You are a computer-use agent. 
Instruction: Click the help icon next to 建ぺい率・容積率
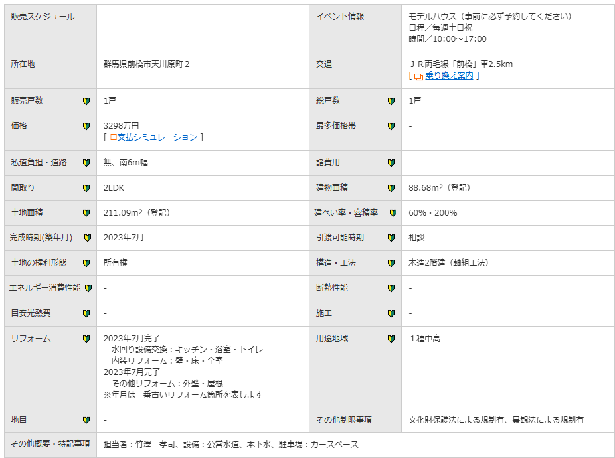pos(393,213)
